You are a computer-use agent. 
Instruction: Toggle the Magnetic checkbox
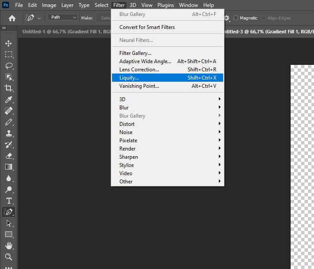[x=236, y=18]
